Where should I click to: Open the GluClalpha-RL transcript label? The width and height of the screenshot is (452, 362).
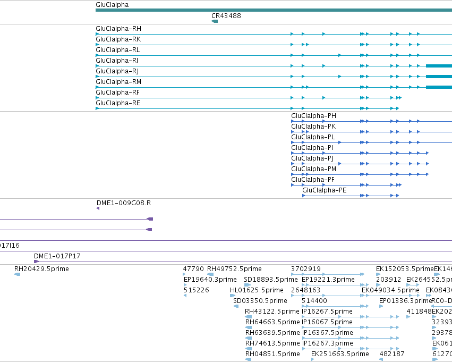coord(117,50)
